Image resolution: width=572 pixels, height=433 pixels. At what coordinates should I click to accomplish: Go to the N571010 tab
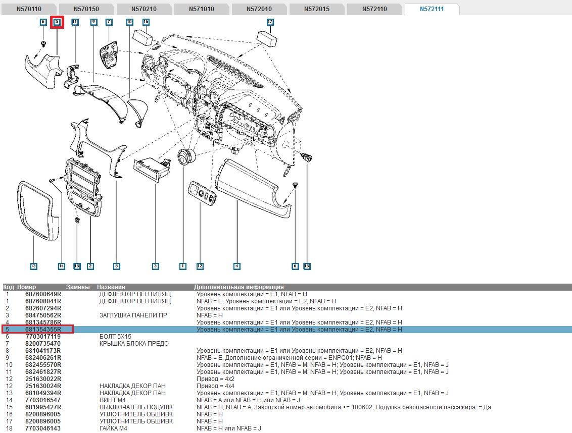pos(202,9)
